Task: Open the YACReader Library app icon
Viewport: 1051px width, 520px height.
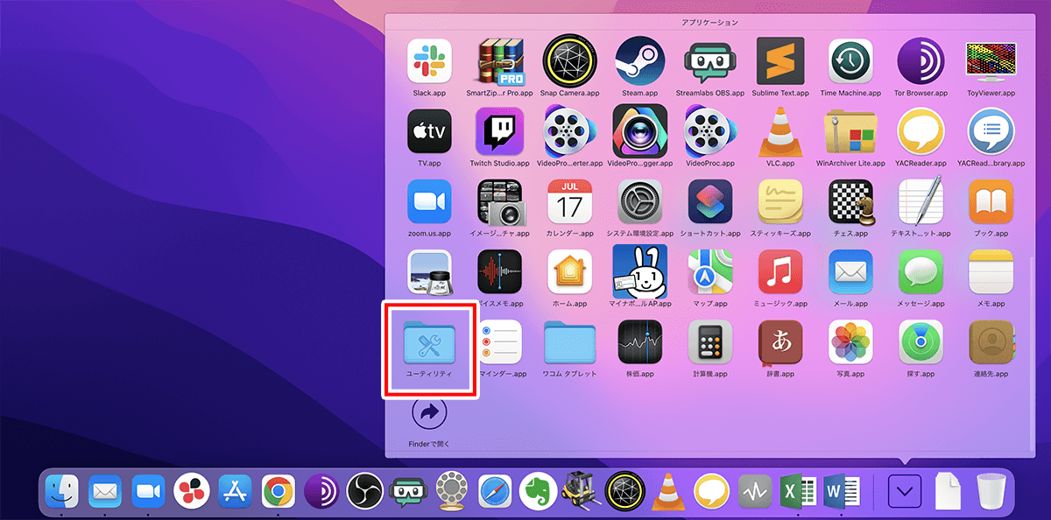Action: pyautogui.click(x=991, y=131)
